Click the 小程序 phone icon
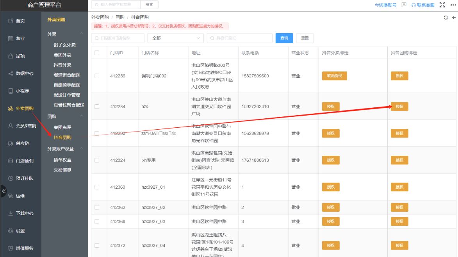The width and height of the screenshot is (458, 257). (11, 91)
